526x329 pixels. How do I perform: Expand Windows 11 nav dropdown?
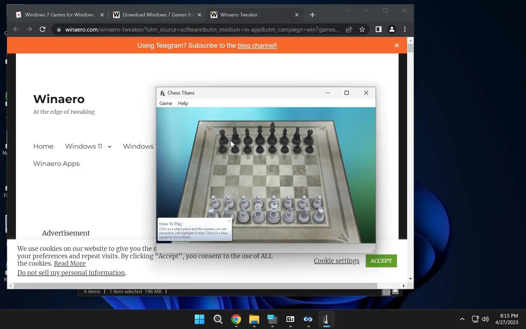(x=110, y=147)
